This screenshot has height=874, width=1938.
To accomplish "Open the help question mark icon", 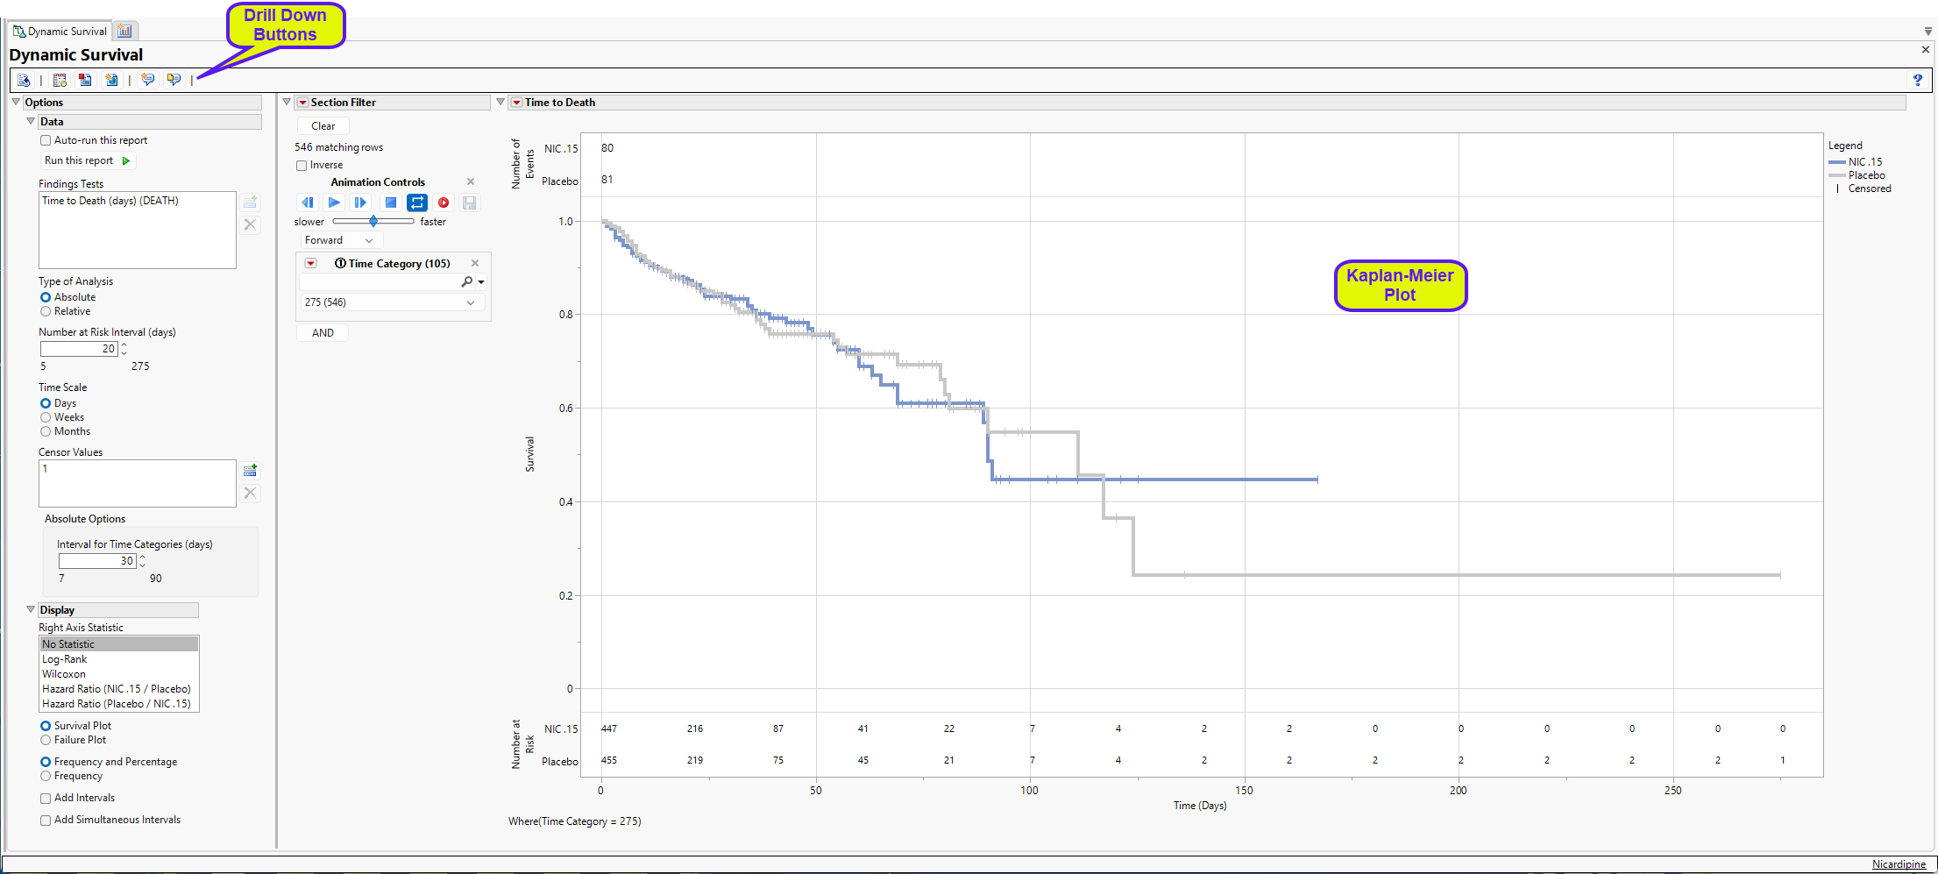I will pos(1918,80).
